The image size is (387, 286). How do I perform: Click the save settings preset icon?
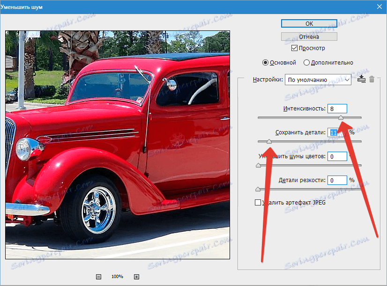361,80
